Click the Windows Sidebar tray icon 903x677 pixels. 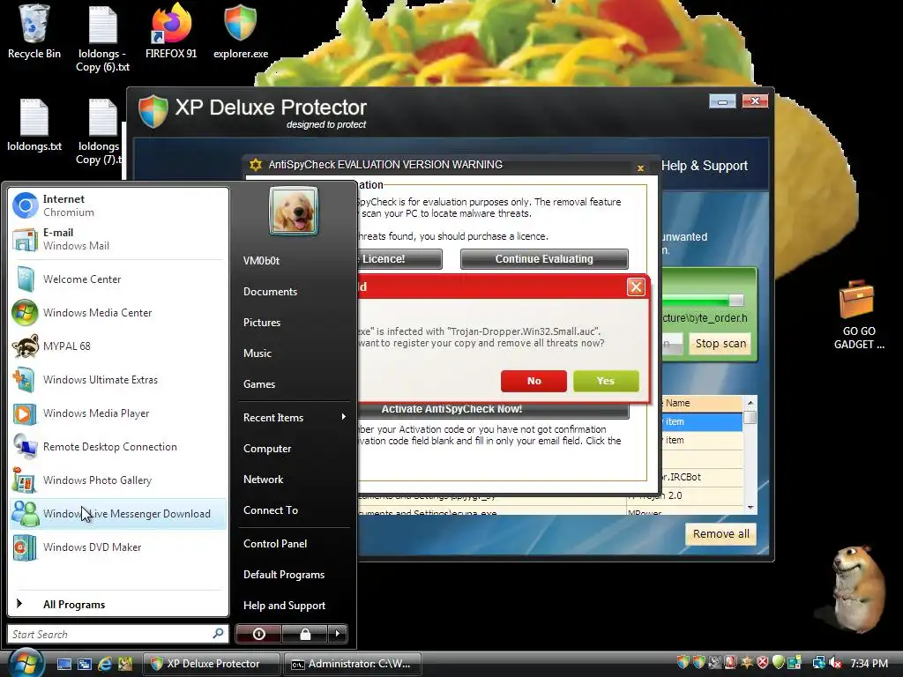(x=795, y=663)
